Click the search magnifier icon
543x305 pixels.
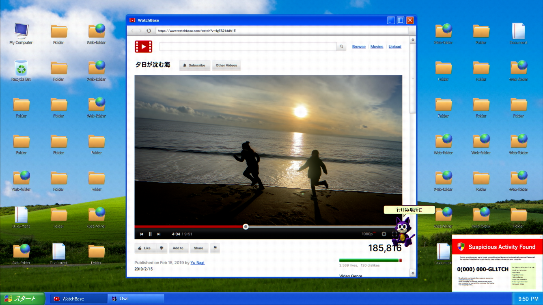[341, 47]
